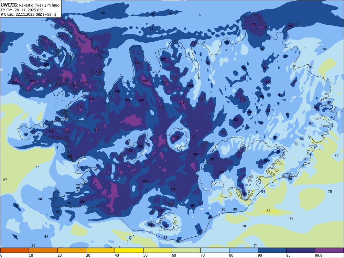Image resolution: width=344 pixels, height=258 pixels.
Task: Click the 'IT: Fim. 20. 11. 2025 03Z' line
Action: [x=22, y=10]
